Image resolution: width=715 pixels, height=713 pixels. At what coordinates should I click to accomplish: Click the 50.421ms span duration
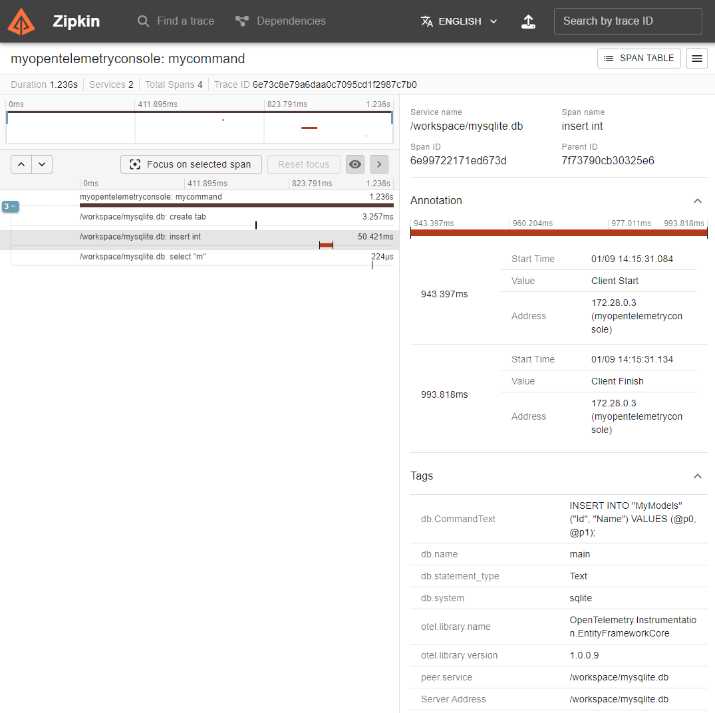coord(375,237)
